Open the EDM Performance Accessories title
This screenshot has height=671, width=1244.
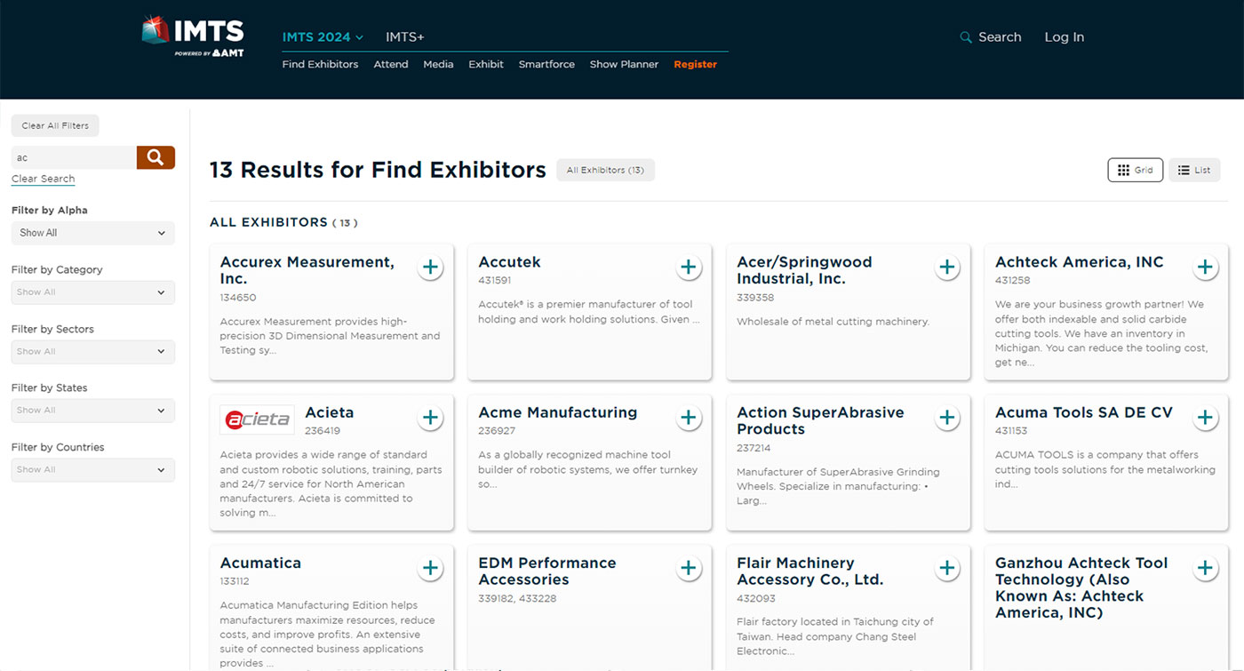click(x=546, y=571)
